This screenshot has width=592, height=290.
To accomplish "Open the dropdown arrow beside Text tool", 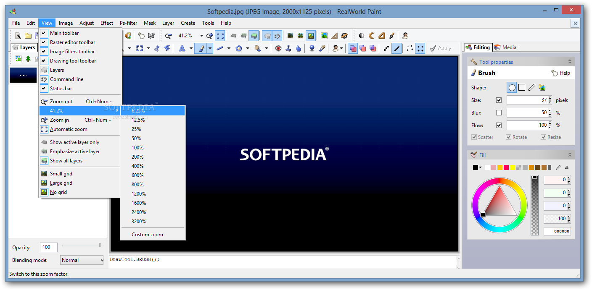I will [x=190, y=48].
